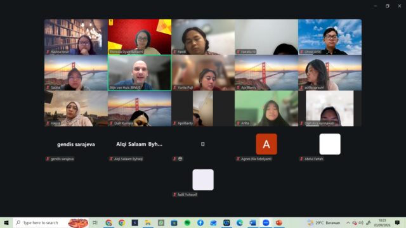Open the Task View button
Screen dimensions: 406x228
(95, 222)
